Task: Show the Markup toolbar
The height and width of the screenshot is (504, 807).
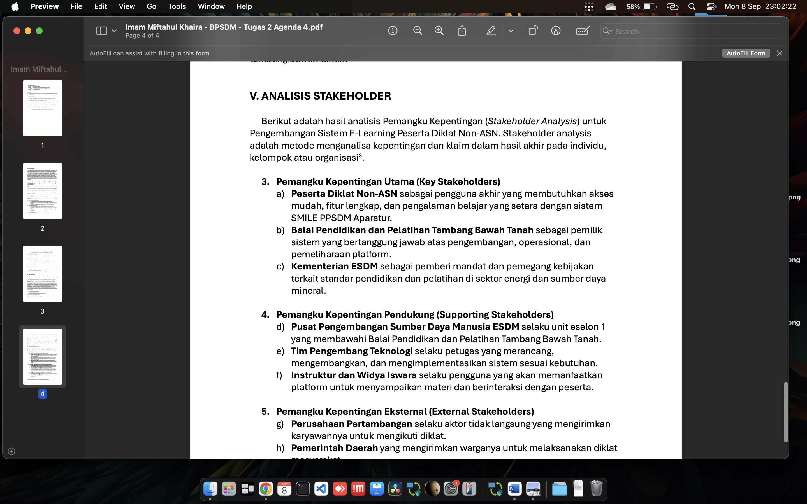Action: point(556,31)
